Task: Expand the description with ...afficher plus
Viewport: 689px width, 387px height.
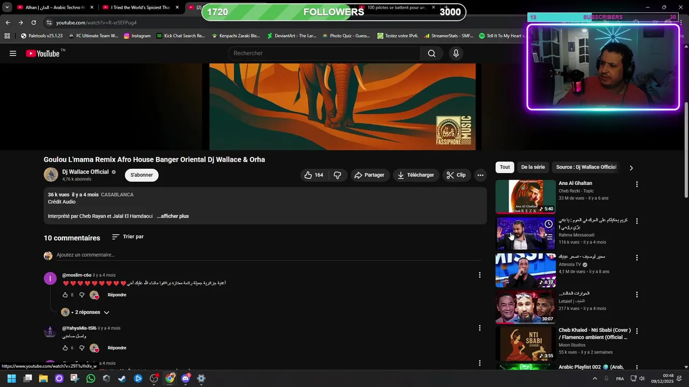Action: [x=173, y=216]
